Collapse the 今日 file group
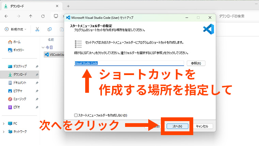259x146 pixels. coord(43,47)
